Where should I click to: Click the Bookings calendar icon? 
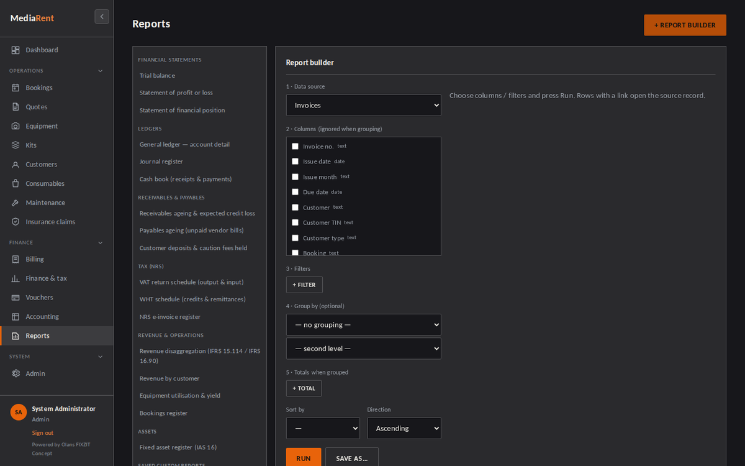(x=16, y=88)
